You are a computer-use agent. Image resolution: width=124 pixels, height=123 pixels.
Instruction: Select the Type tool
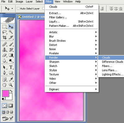tap(11, 67)
